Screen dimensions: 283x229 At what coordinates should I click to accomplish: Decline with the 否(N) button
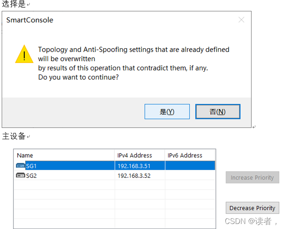[x=218, y=112]
